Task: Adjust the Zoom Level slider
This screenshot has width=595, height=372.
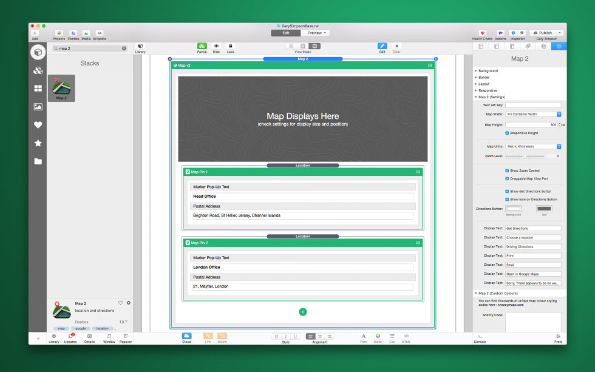Action: 525,156
